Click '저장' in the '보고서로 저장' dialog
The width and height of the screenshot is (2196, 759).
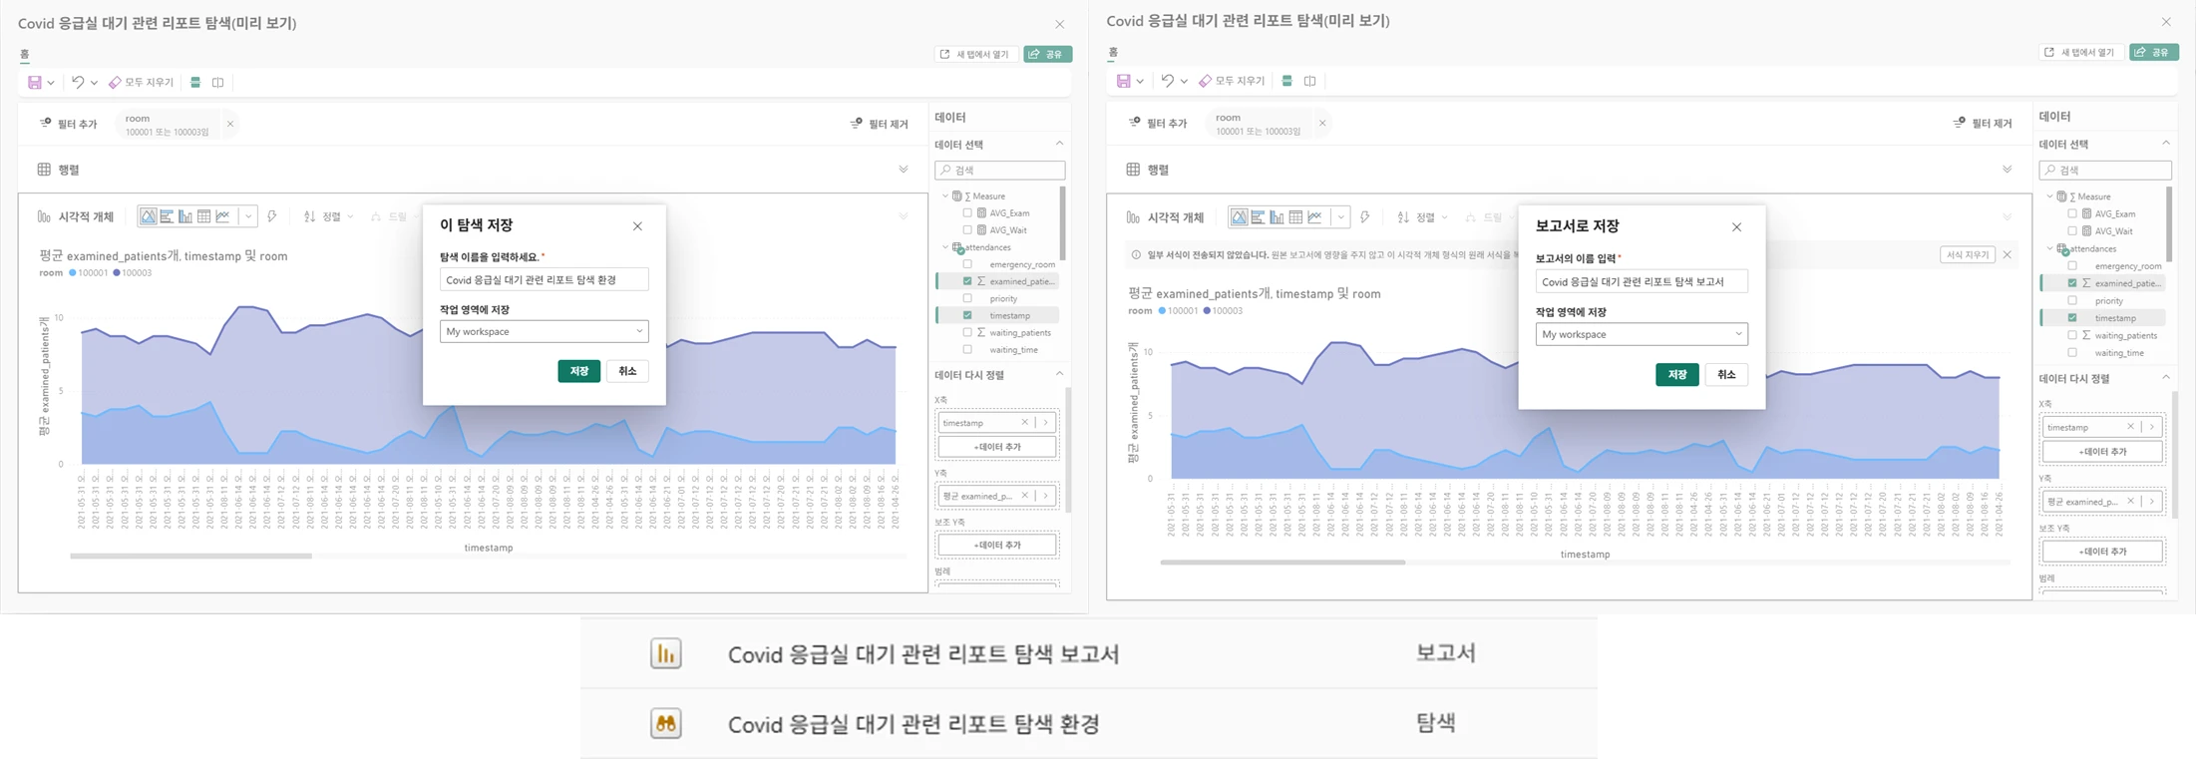(x=1676, y=374)
